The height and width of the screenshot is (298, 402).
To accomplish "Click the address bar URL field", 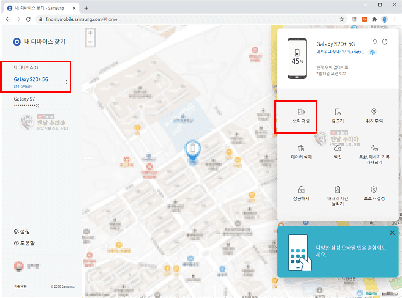I will (191, 19).
